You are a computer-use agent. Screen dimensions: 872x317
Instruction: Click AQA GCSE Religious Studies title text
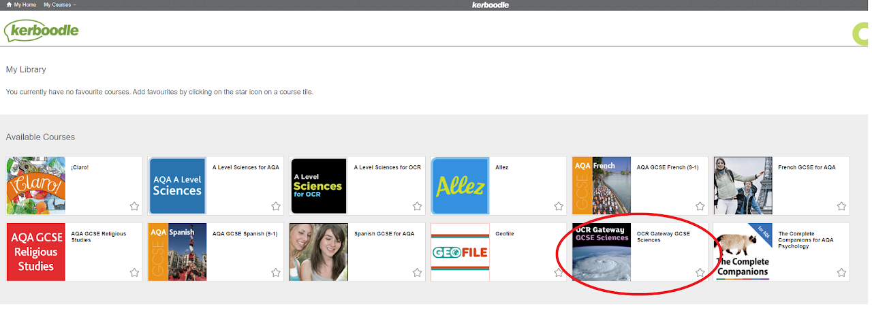(x=100, y=237)
